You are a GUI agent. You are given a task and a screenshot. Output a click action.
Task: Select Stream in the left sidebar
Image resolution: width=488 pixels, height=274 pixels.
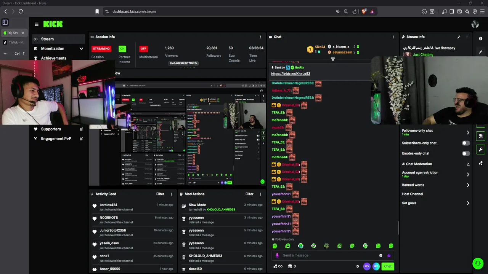tap(58, 39)
